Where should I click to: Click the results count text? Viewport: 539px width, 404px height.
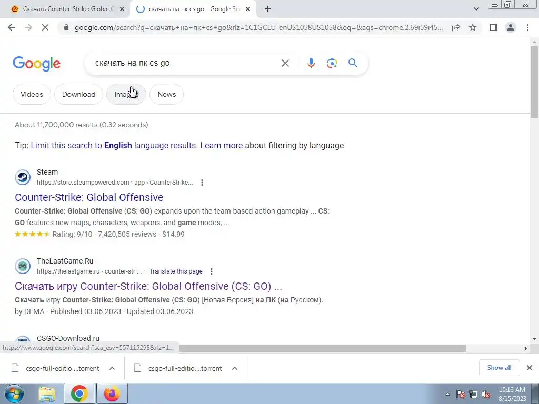coord(82,125)
